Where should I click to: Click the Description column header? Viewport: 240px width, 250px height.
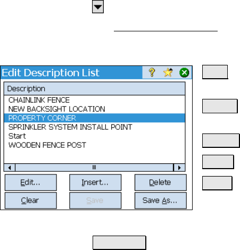(x=95, y=88)
